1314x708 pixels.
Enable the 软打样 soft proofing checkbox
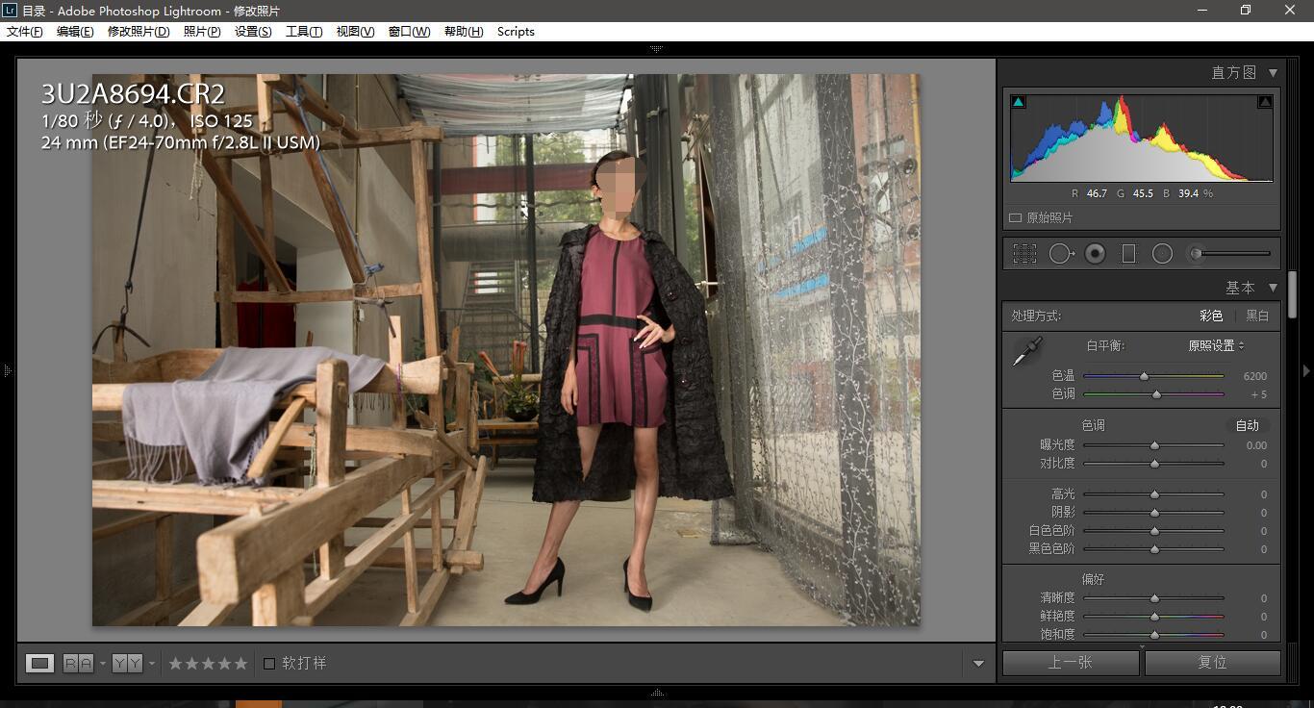click(x=269, y=663)
